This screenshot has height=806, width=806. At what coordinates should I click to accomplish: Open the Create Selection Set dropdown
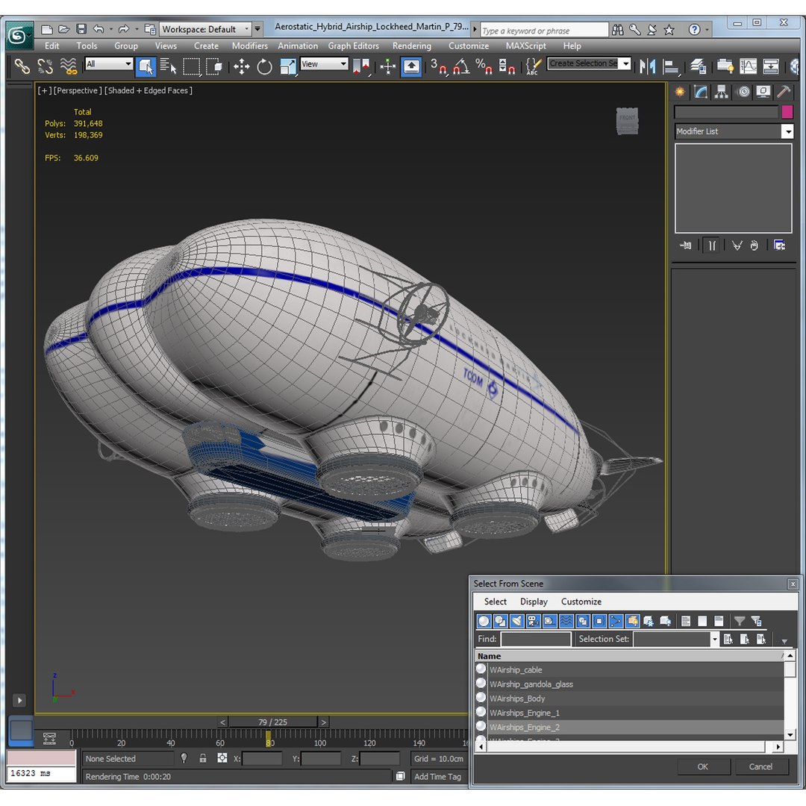(x=589, y=63)
